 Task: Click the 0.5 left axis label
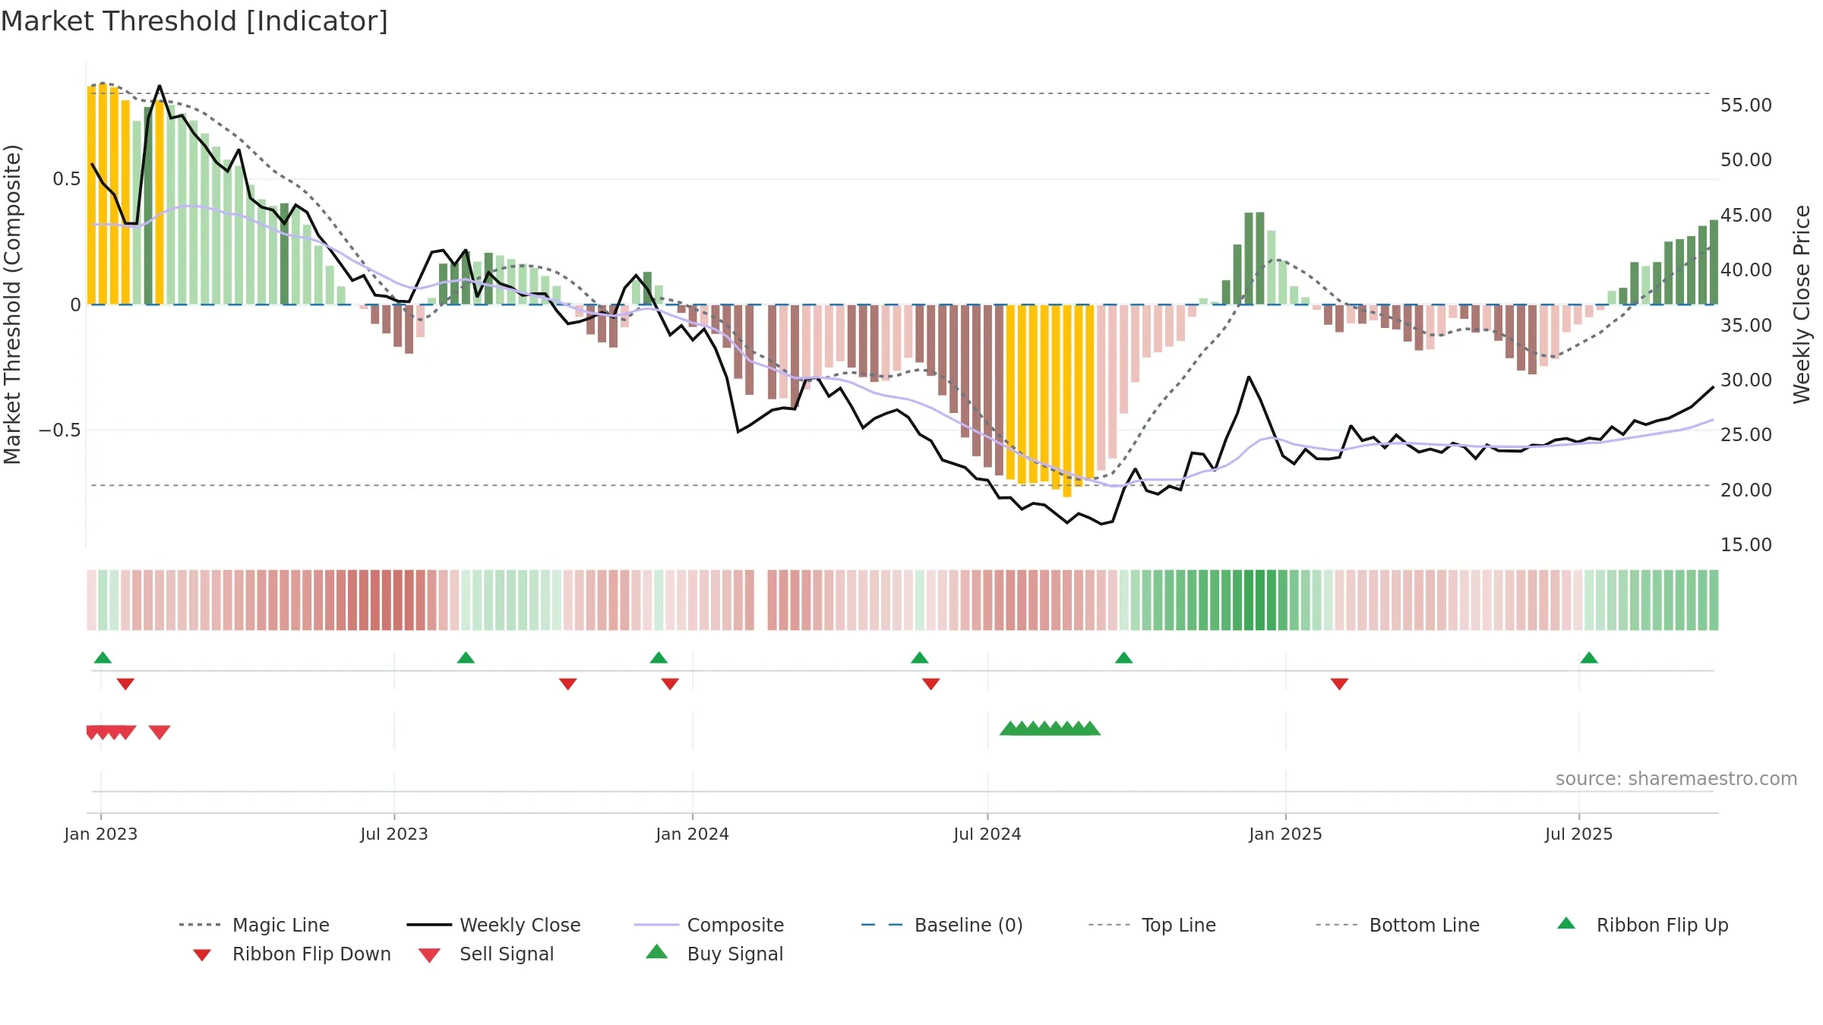pos(66,178)
